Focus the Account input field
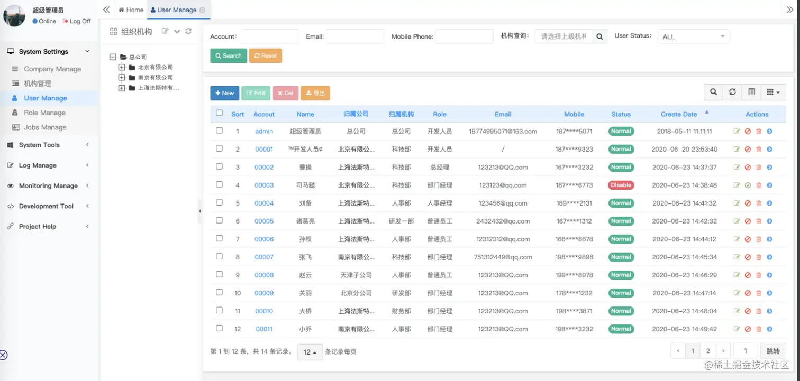The width and height of the screenshot is (800, 381). coord(270,36)
